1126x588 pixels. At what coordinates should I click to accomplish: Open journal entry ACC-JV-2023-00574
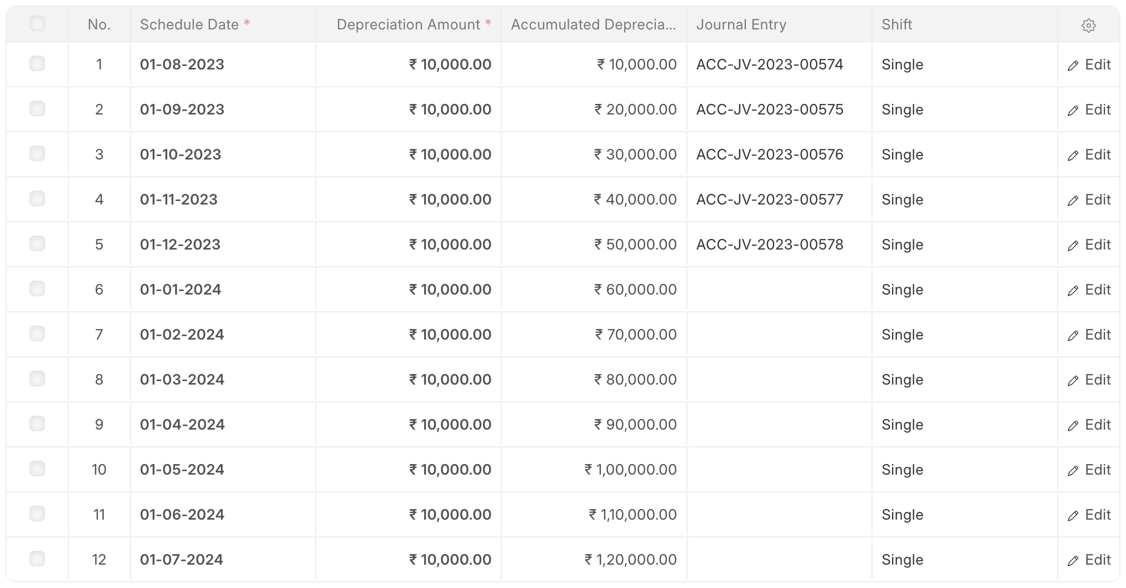click(x=770, y=64)
